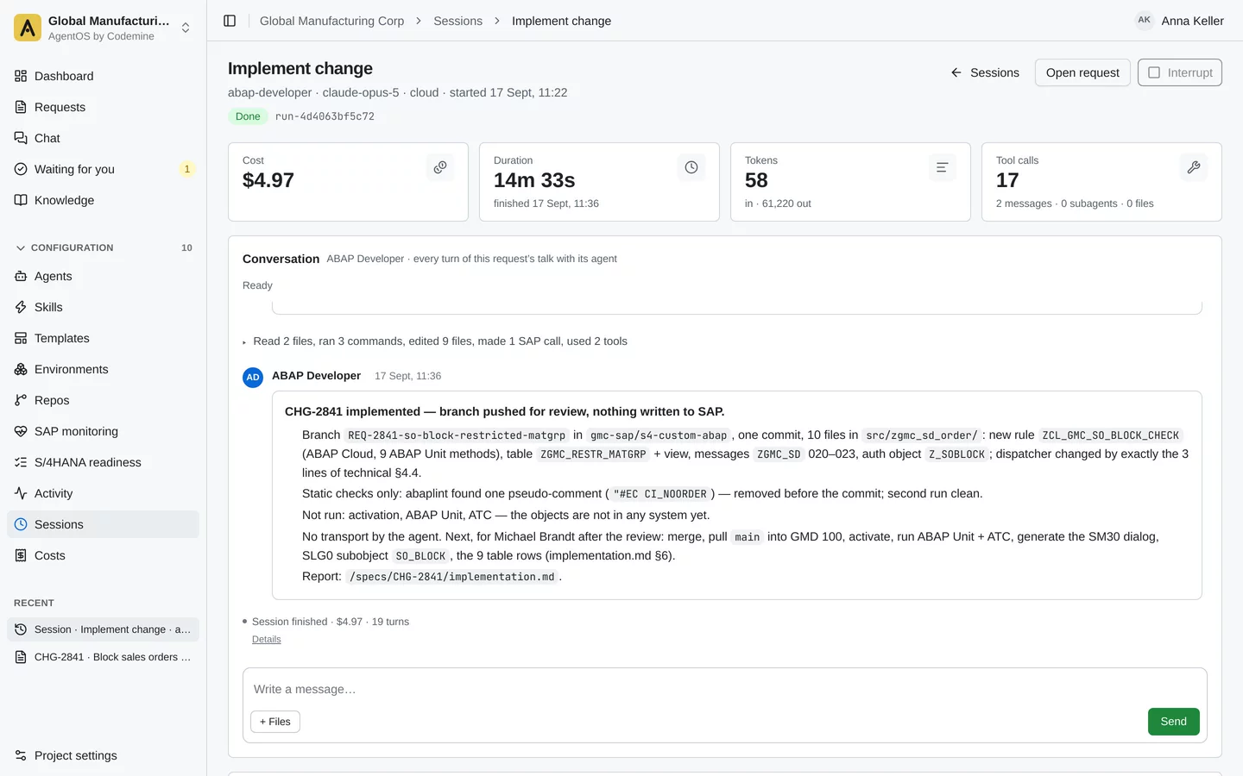Open recent CHG-2841 Block sales orders item
Screen dimensions: 1243x776
[x=103, y=657]
